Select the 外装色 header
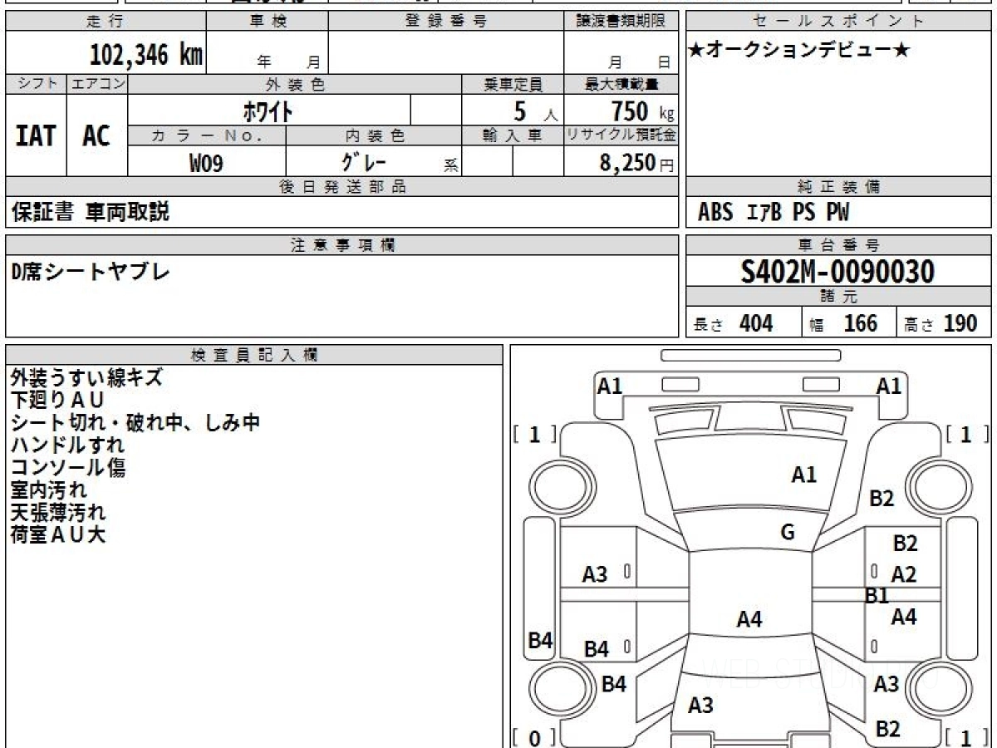 coord(295,84)
